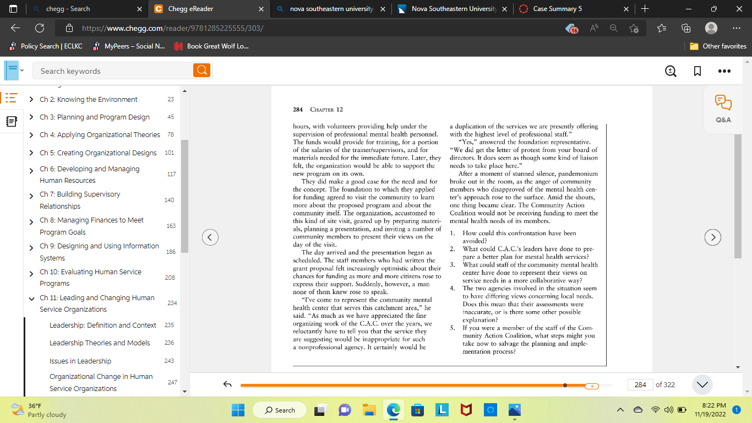Screen dimensions: 752x423
Task: Expand Ch 6: Developing and Managing Human Resources chevron
Action: click(x=32, y=170)
